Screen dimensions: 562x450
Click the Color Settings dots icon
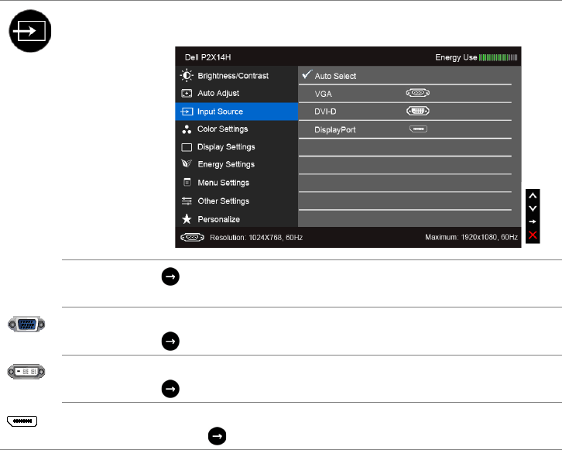pyautogui.click(x=187, y=129)
